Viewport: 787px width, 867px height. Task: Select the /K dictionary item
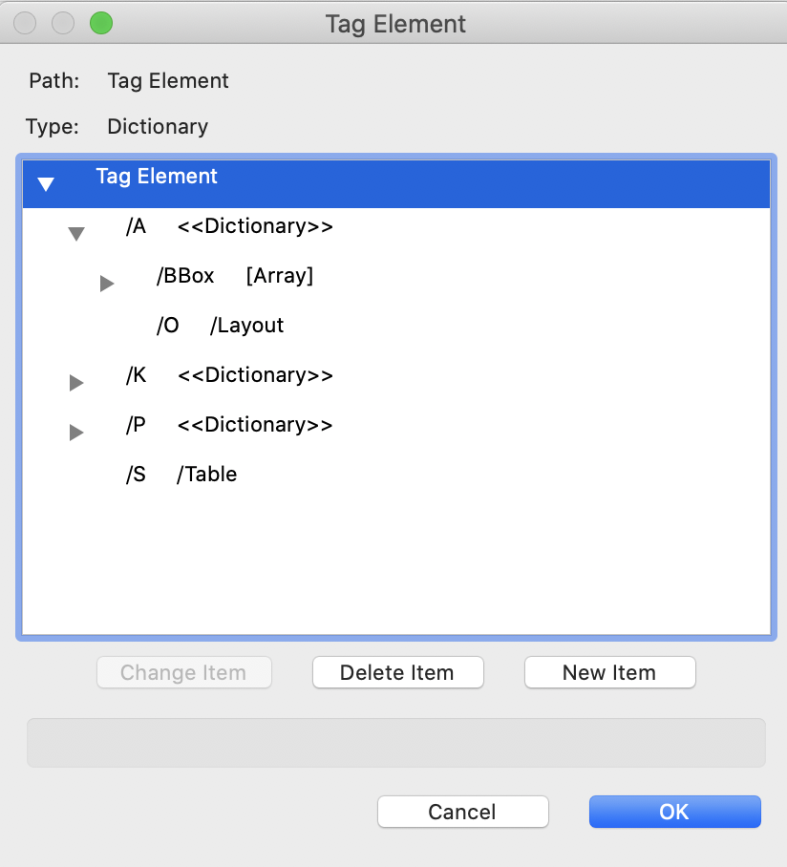[x=229, y=374]
